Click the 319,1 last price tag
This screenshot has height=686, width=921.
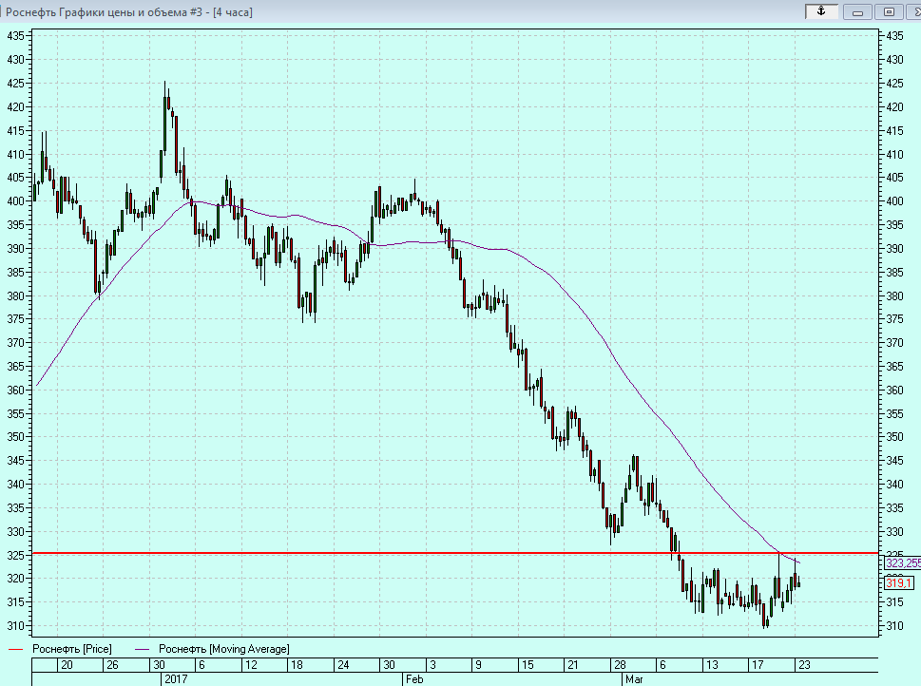899,582
